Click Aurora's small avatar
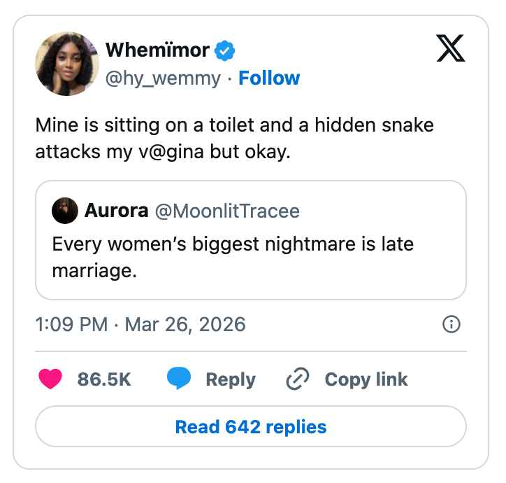Viewport: 506px width, 483px height. [65, 211]
